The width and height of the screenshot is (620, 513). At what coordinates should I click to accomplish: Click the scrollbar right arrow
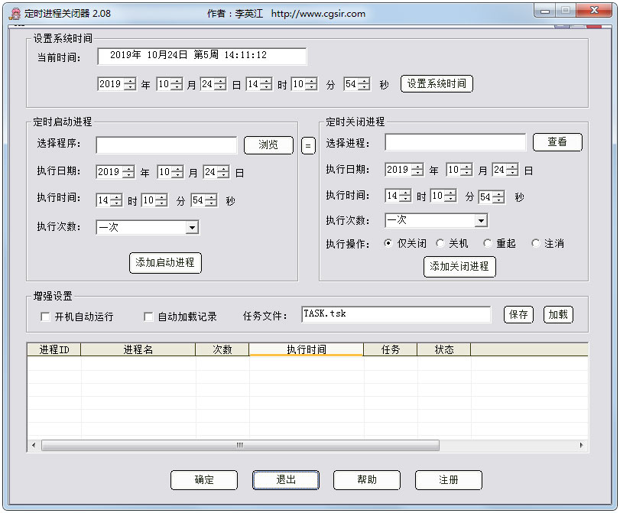(x=581, y=446)
